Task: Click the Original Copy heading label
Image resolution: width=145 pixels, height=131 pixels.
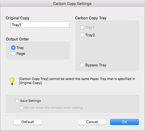Action: [18, 18]
